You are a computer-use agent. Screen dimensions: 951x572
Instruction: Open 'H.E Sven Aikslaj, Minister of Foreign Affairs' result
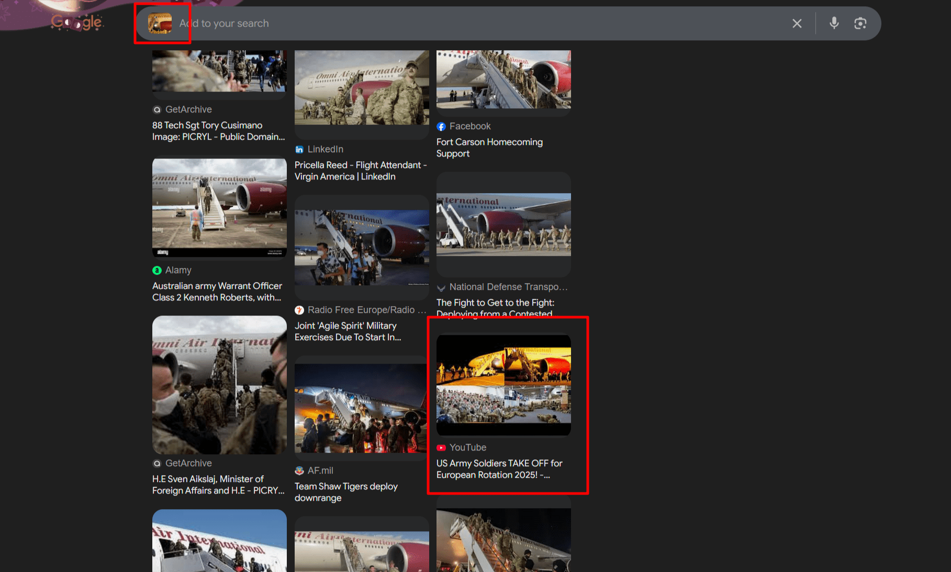218,485
